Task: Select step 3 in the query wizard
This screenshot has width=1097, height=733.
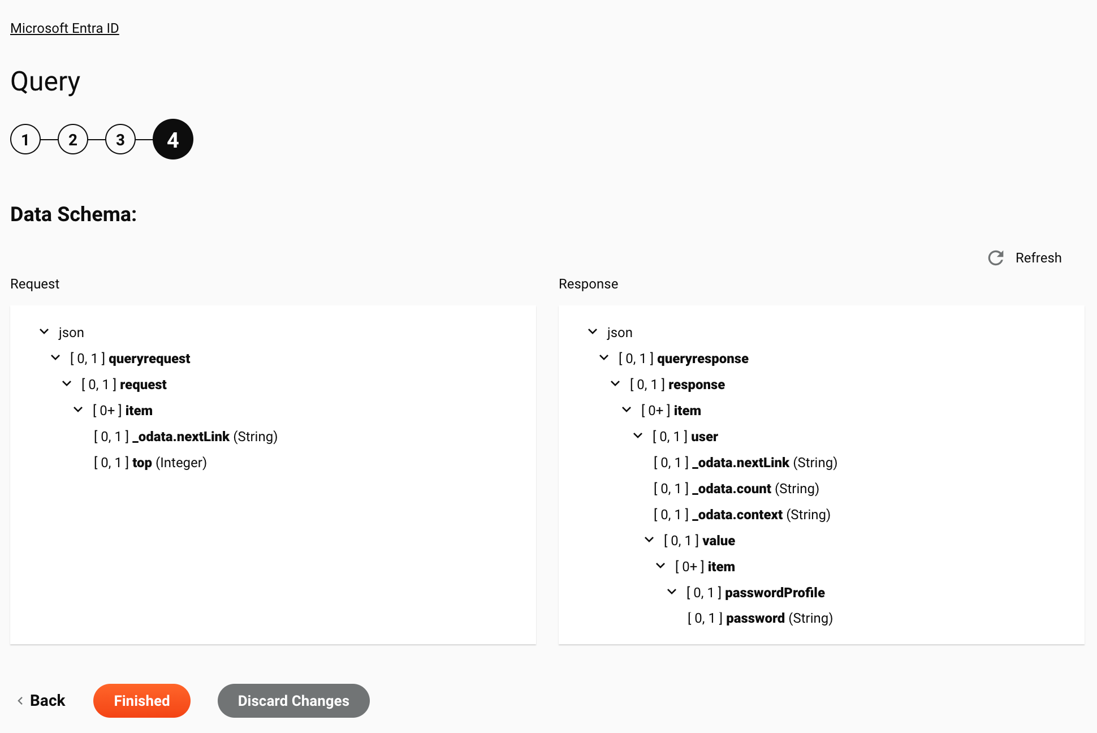Action: (x=121, y=139)
